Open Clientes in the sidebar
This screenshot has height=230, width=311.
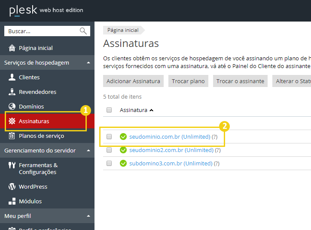point(47,77)
